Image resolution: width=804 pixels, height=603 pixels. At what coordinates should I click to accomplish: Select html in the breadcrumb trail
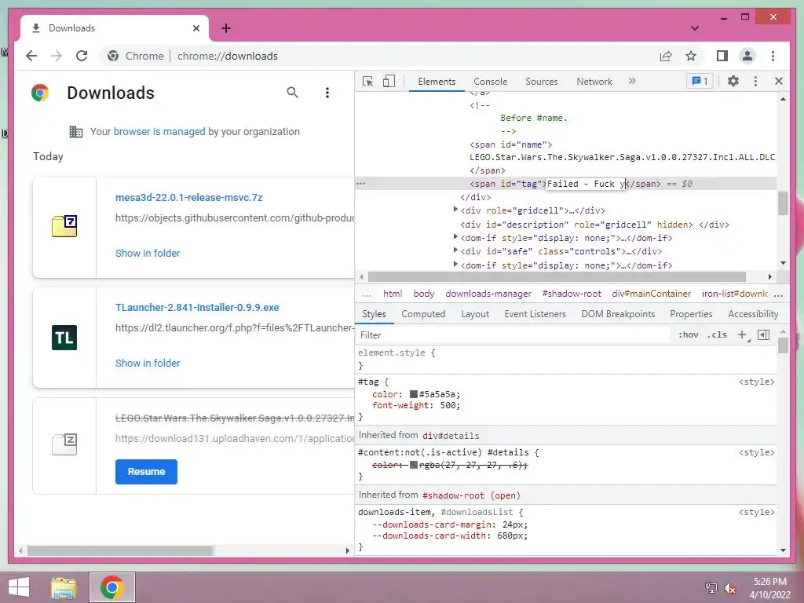(x=393, y=294)
